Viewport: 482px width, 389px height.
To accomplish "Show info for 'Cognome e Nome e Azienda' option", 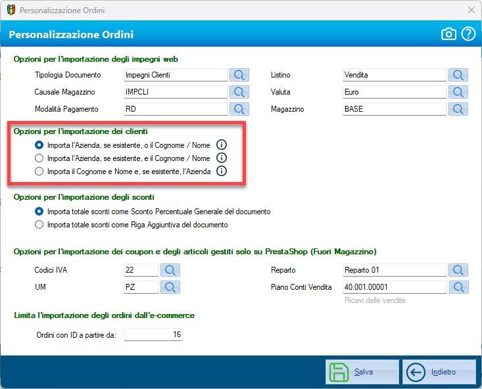I will [222, 171].
